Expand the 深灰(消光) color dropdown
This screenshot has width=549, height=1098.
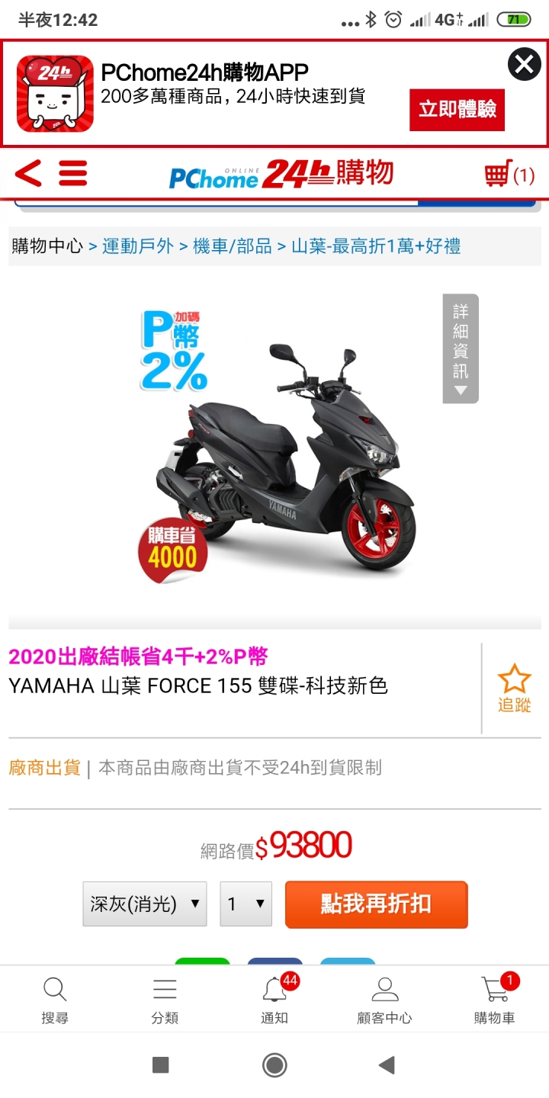pyautogui.click(x=145, y=904)
